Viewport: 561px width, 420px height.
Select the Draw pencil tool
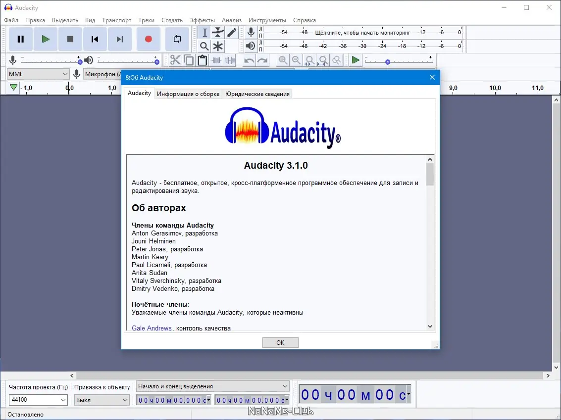point(232,33)
